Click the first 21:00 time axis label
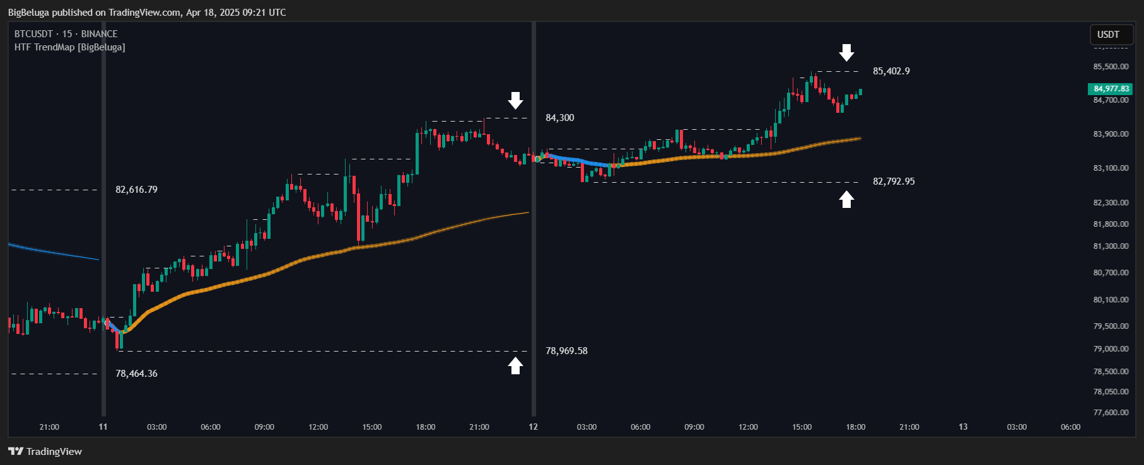The image size is (1144, 465). pyautogui.click(x=49, y=427)
